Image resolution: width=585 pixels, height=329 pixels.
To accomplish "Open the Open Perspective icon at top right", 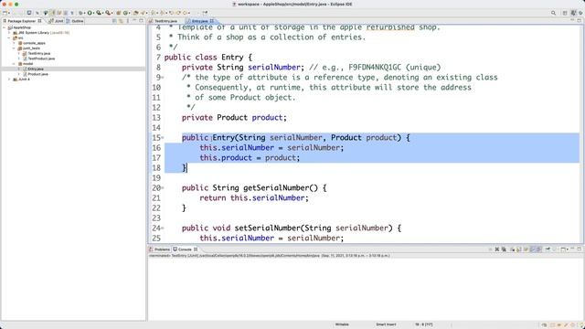I will pos(565,13).
